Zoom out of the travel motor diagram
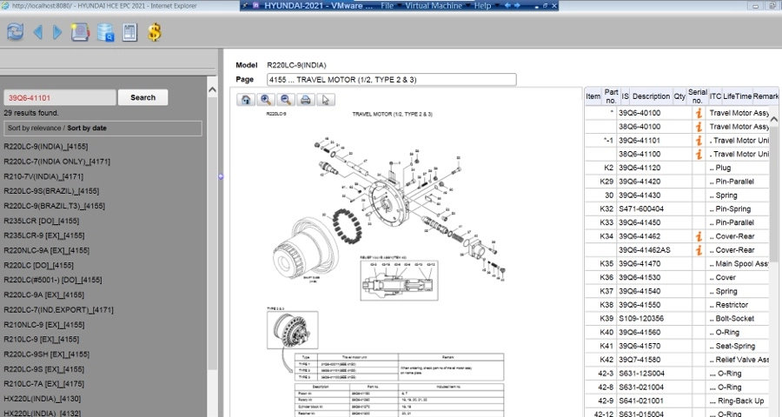 (x=286, y=100)
